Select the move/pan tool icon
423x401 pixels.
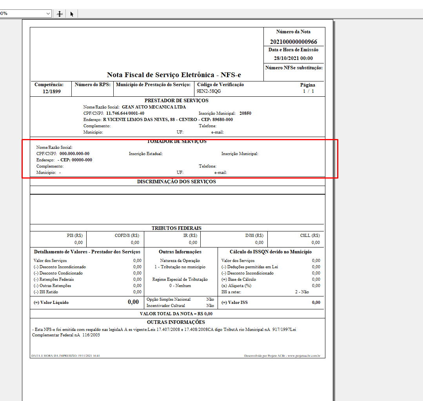tap(60, 14)
